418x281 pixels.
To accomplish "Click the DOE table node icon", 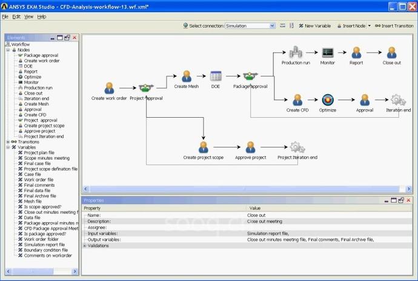I will (x=216, y=76).
